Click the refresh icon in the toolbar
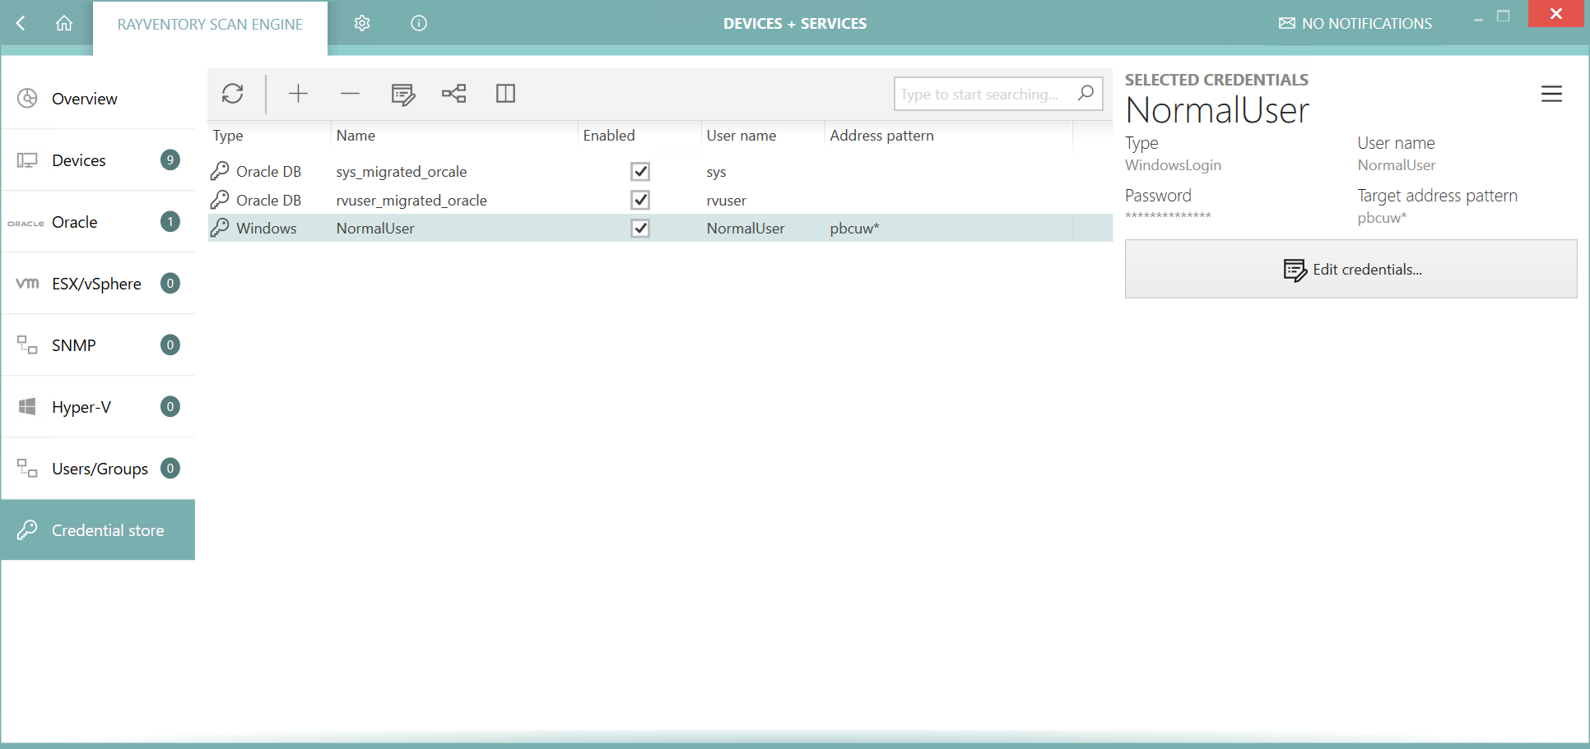The height and width of the screenshot is (749, 1590). [x=233, y=94]
